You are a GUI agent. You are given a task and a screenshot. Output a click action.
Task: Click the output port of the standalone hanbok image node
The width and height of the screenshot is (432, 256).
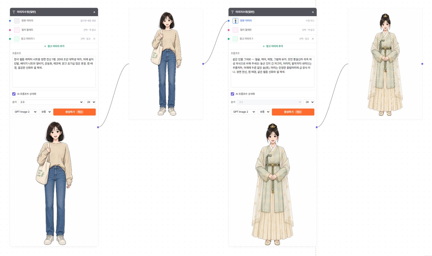[x=422, y=64]
